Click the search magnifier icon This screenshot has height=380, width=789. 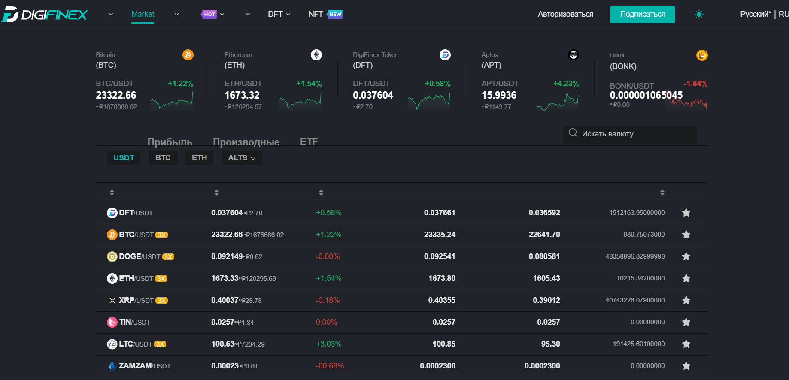pyautogui.click(x=573, y=133)
